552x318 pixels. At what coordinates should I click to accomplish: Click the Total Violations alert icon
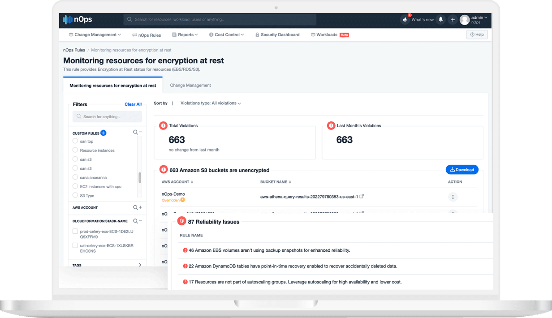163,126
